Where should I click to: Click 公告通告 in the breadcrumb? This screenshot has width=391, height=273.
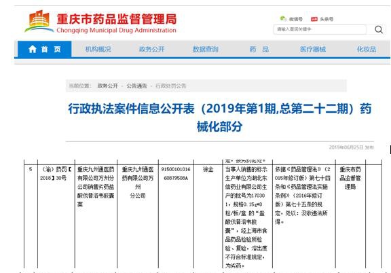click(x=136, y=86)
